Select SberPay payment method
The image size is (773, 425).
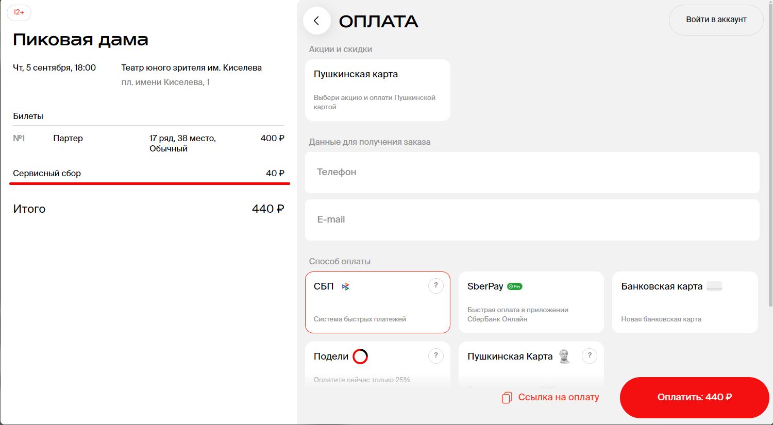531,302
